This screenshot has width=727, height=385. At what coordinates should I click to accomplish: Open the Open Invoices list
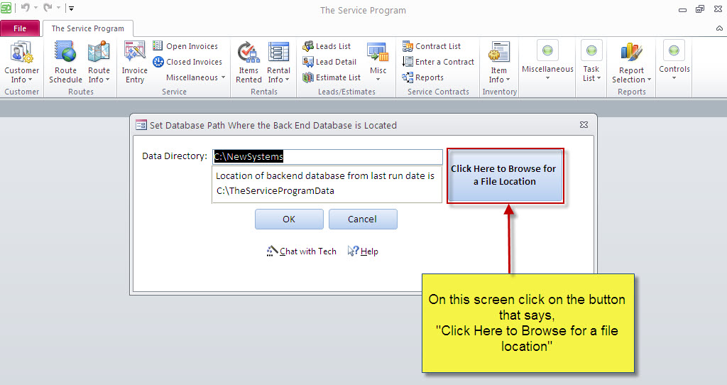tap(185, 46)
